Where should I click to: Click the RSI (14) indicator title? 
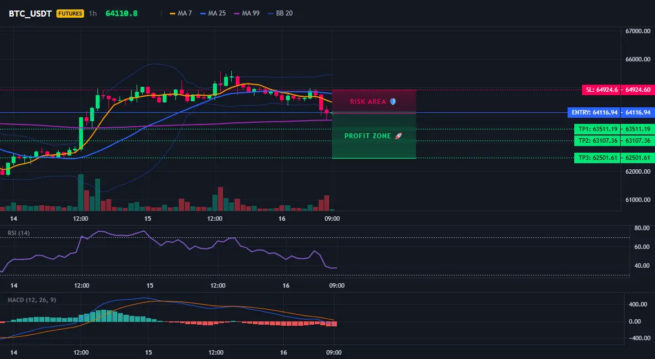point(19,233)
